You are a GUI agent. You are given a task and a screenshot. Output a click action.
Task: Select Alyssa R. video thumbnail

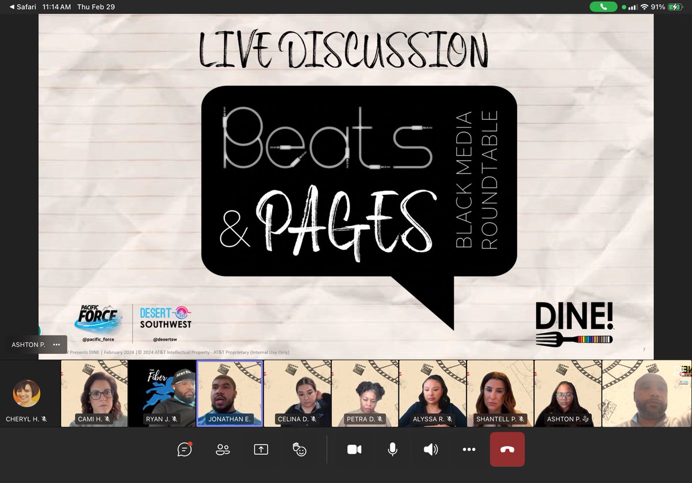(x=432, y=394)
